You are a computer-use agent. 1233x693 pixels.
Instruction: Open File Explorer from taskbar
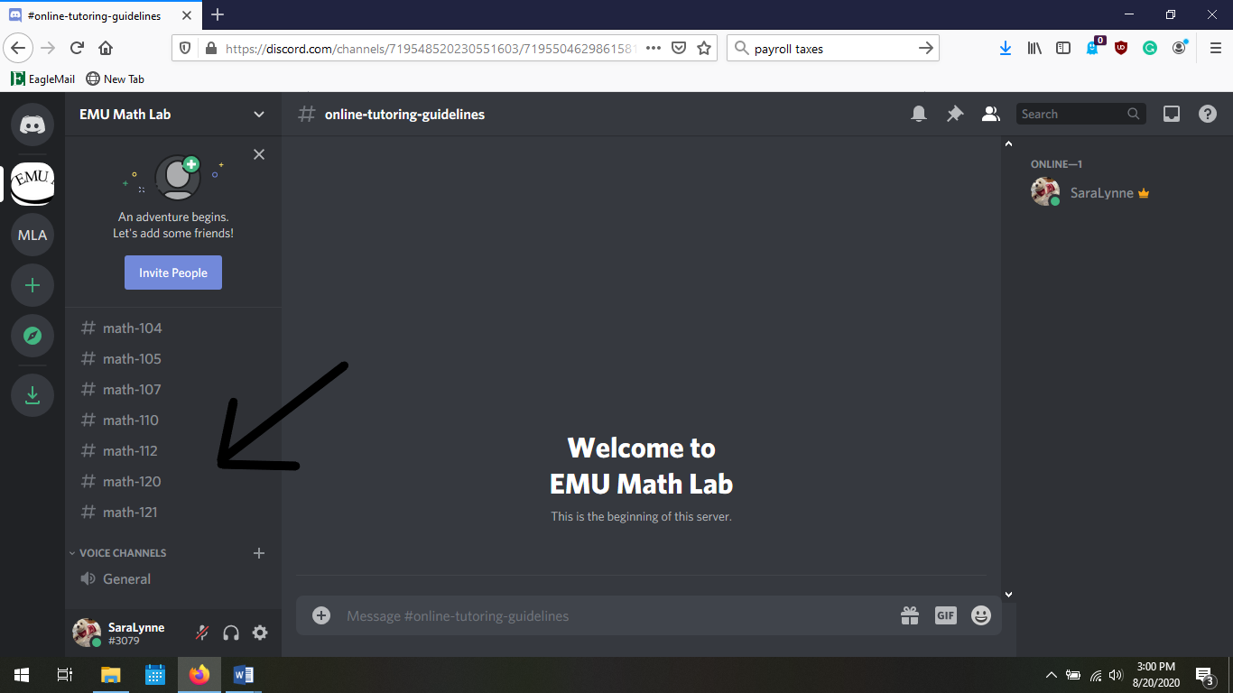pyautogui.click(x=110, y=675)
